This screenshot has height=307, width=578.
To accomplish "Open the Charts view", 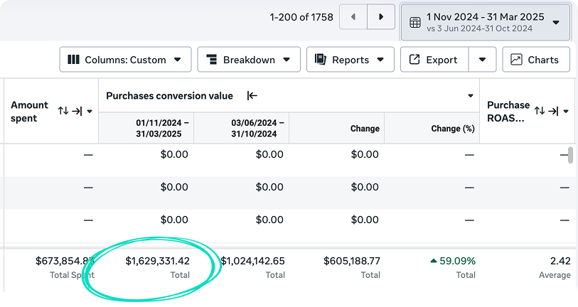I will click(535, 60).
